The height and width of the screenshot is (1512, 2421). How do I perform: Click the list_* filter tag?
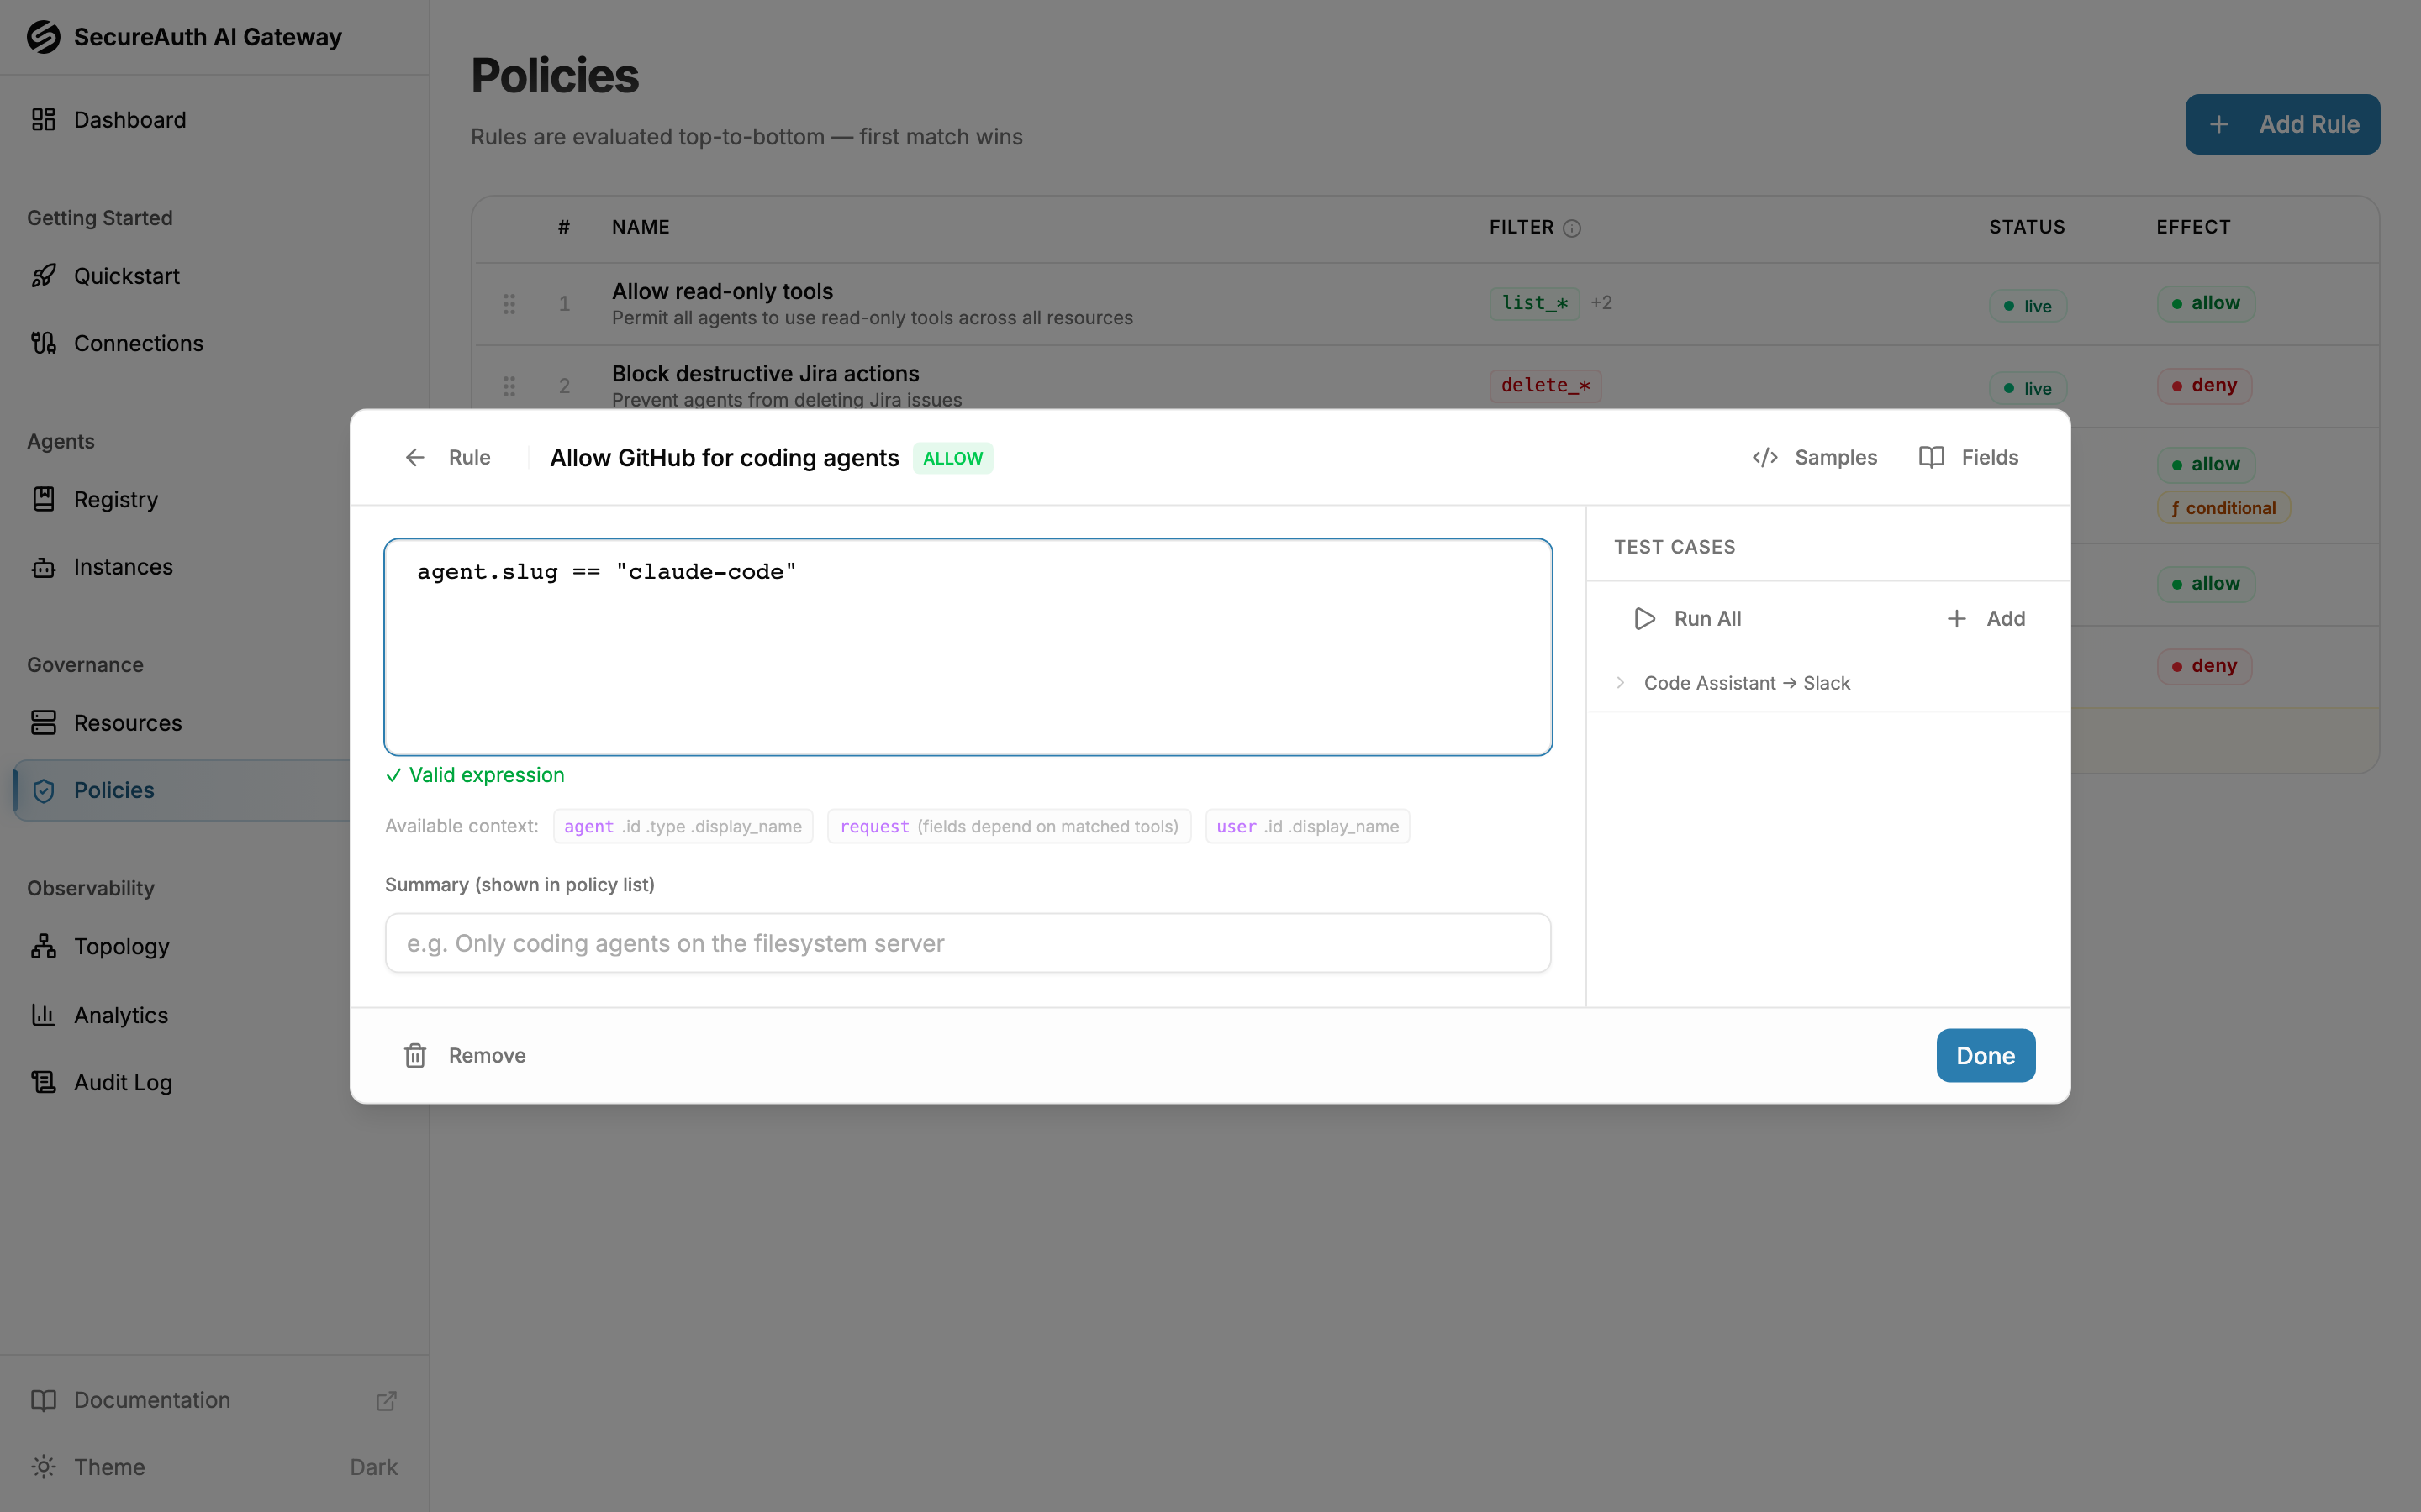click(1535, 303)
